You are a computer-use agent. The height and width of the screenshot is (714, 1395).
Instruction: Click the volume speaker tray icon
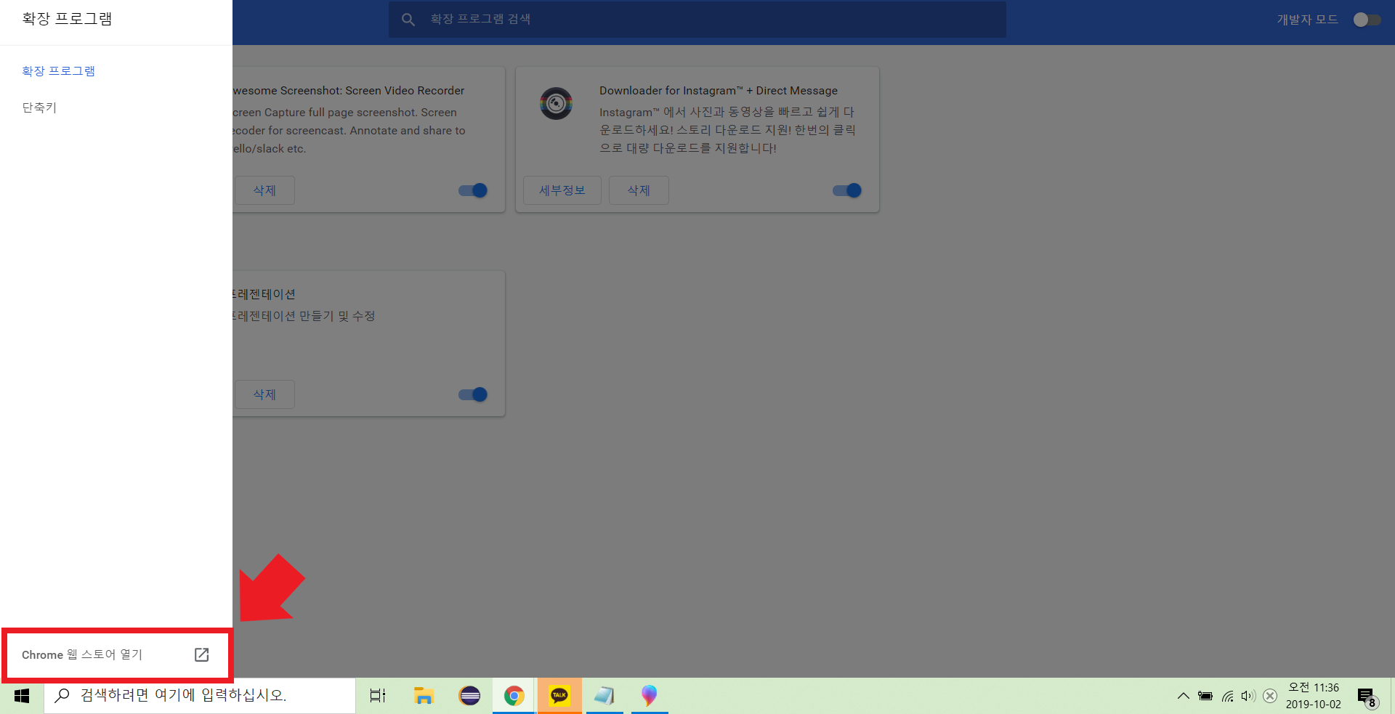pos(1248,696)
